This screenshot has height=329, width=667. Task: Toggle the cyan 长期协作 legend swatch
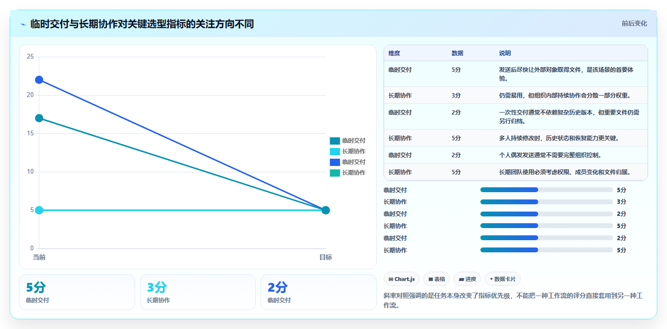tap(334, 151)
